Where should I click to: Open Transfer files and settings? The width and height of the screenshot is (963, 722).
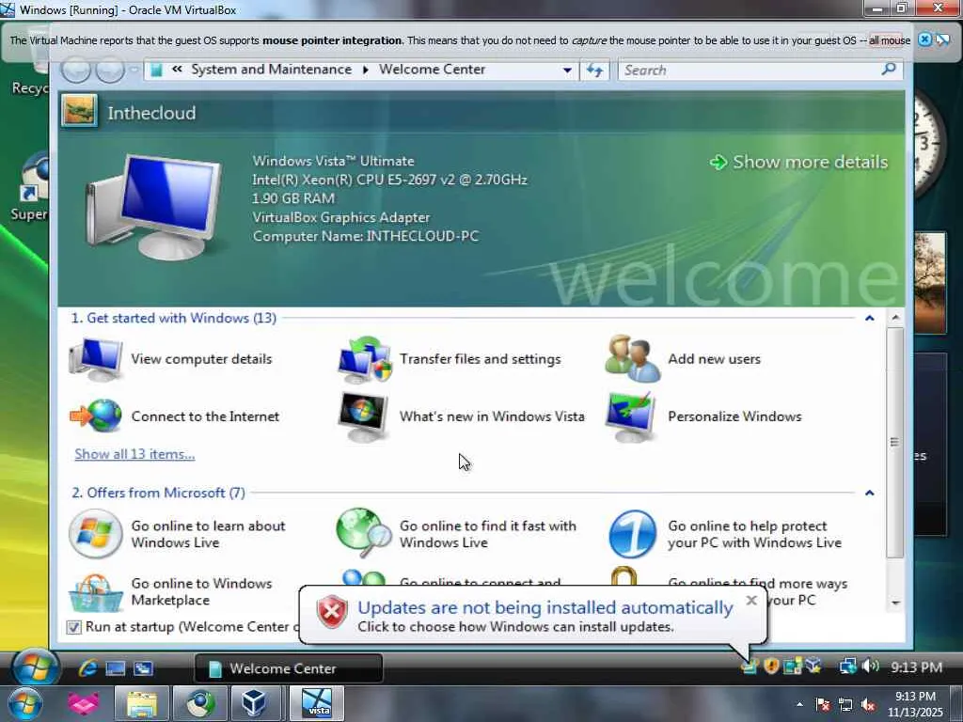450,359
